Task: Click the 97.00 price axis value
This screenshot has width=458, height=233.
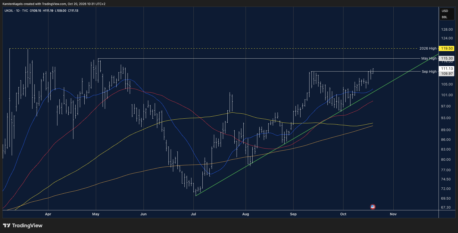Action: pos(446,106)
